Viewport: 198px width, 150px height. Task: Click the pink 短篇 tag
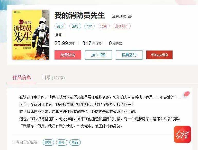tap(104, 26)
